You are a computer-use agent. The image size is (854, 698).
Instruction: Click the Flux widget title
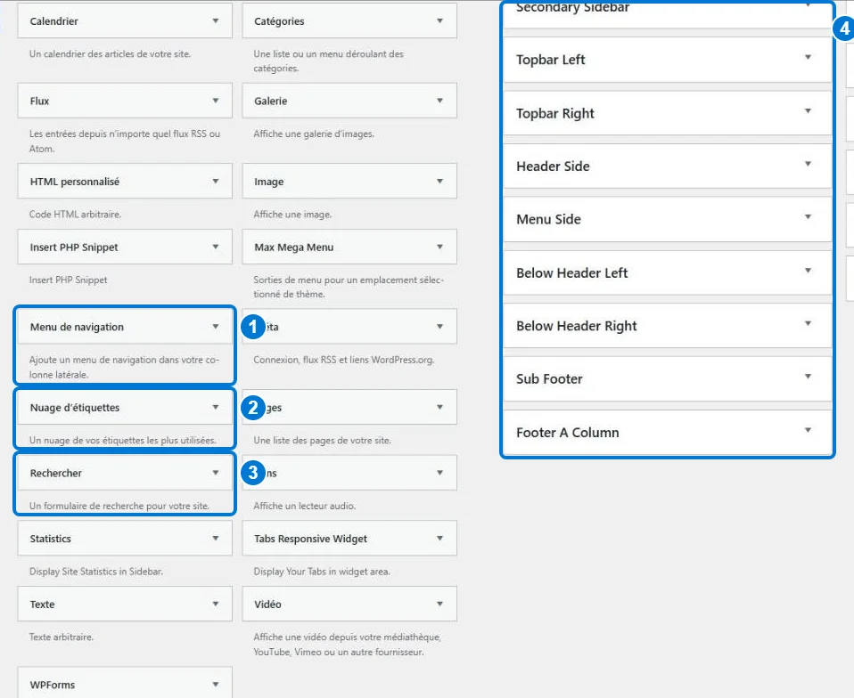[x=39, y=101]
